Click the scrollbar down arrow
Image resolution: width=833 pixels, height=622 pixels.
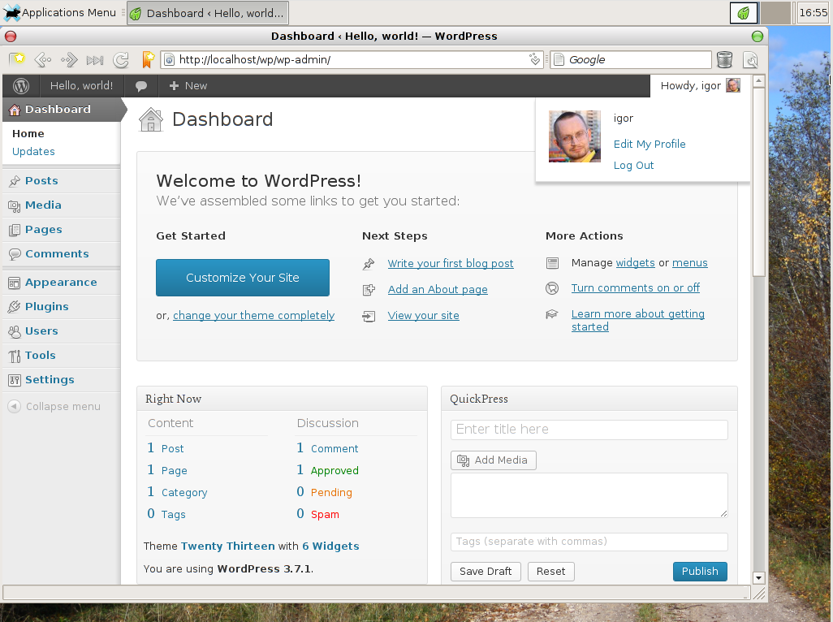tap(758, 578)
